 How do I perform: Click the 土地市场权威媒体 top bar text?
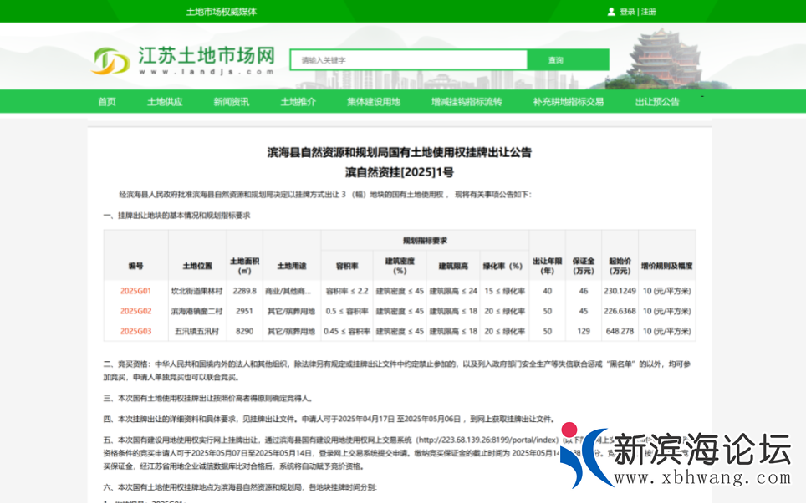pos(222,12)
